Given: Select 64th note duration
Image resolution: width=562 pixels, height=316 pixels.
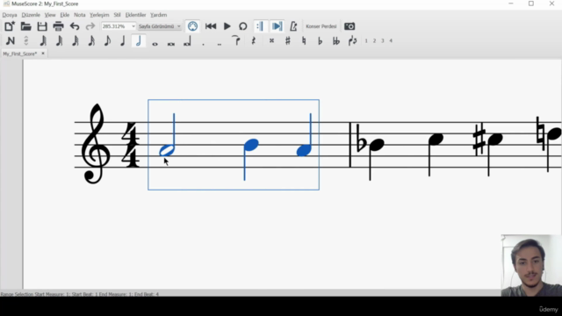Looking at the screenshot, I should [43, 41].
